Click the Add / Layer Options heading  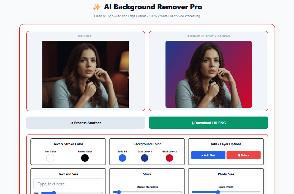[x=226, y=144]
